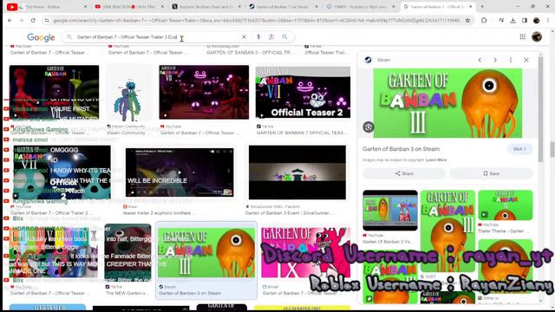Open Steam source label in preview header

[x=383, y=60]
